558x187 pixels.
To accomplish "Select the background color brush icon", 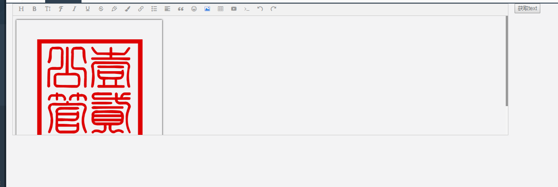I will [x=128, y=9].
